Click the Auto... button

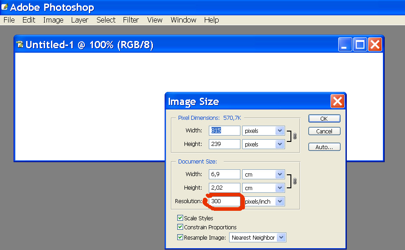pyautogui.click(x=324, y=147)
